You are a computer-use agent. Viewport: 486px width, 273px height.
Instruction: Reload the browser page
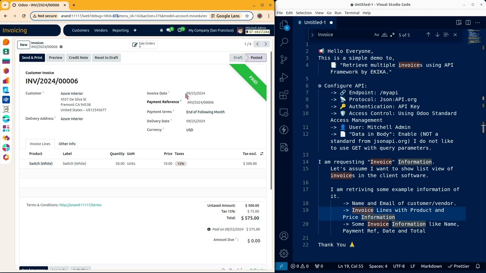pyautogui.click(x=24, y=16)
